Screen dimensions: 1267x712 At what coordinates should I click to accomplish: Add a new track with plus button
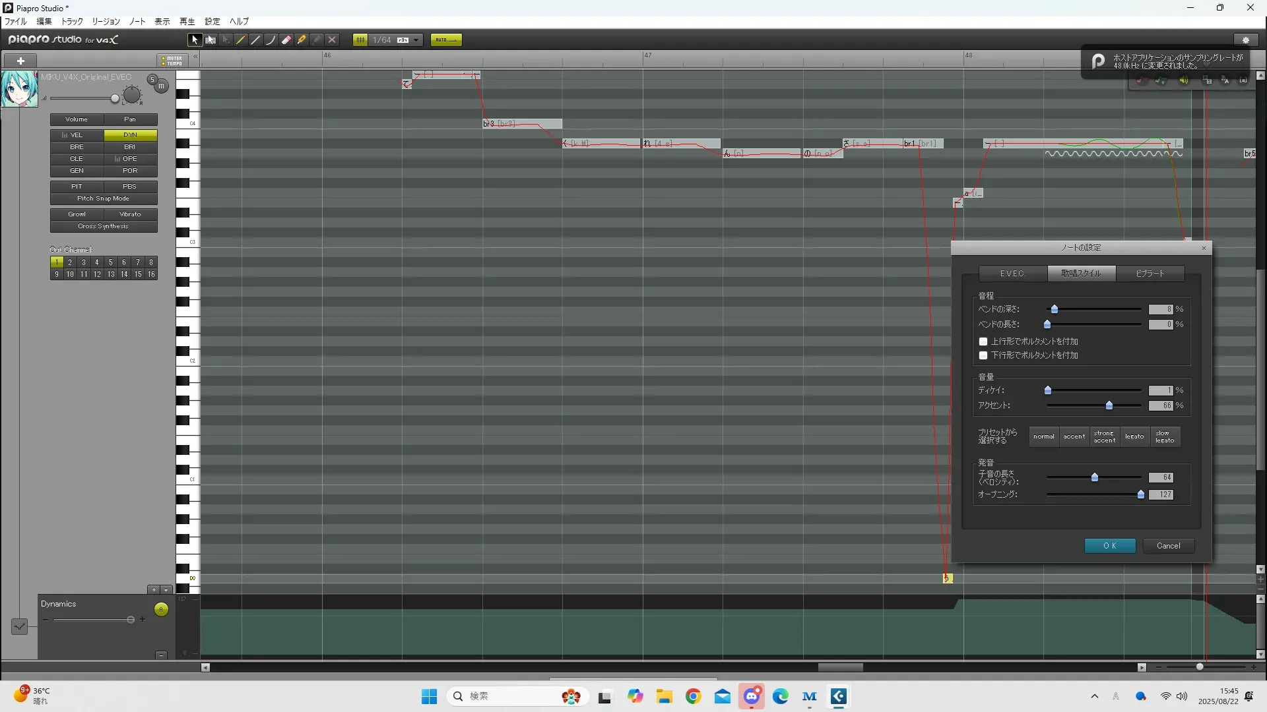20,61
